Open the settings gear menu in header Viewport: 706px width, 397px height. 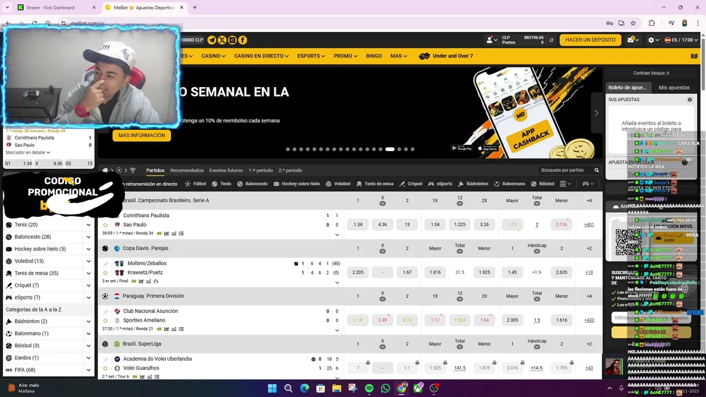[x=653, y=40]
